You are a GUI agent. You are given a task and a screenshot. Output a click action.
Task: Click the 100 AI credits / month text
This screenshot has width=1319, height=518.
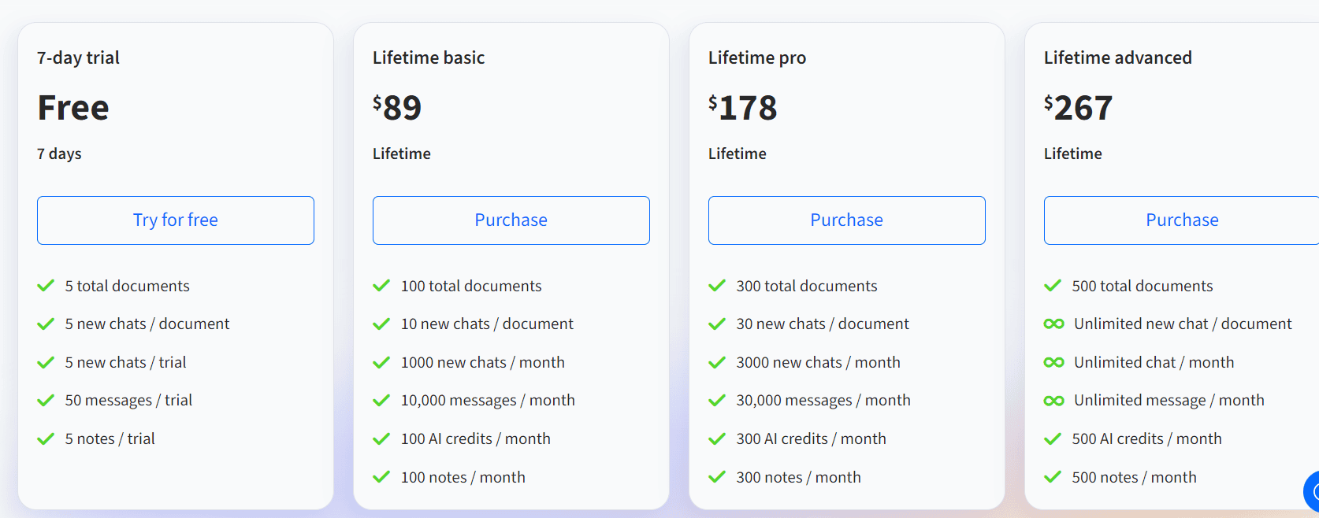[x=476, y=438]
